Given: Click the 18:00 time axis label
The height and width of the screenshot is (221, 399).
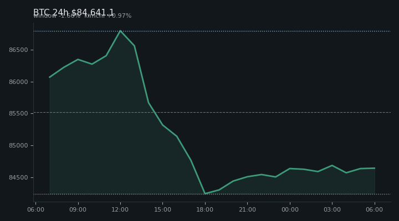Looking at the screenshot, I should pyautogui.click(x=205, y=209).
